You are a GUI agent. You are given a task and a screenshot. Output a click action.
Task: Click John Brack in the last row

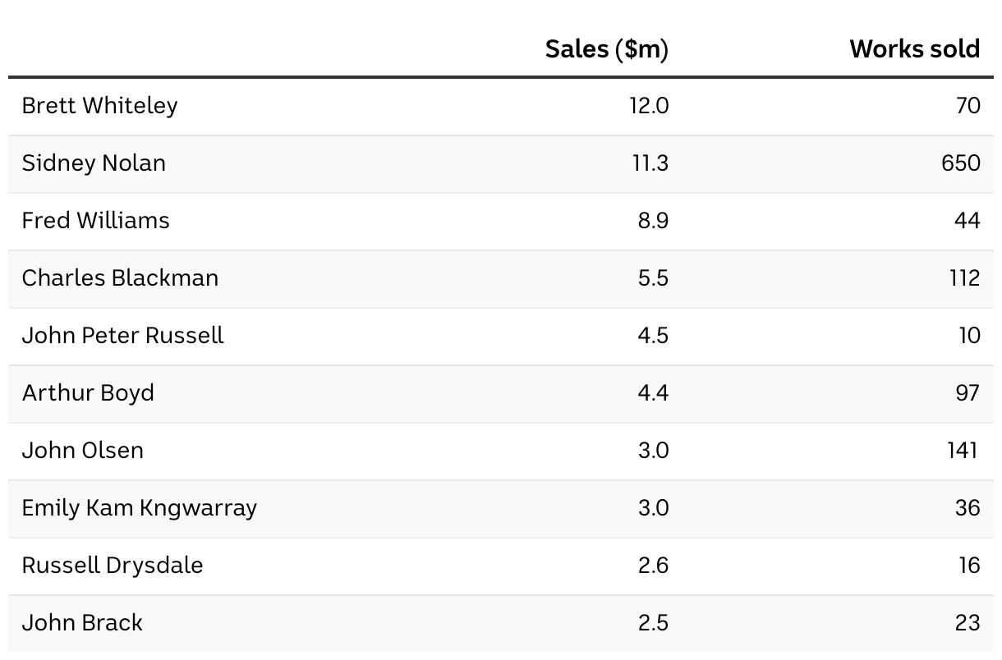pyautogui.click(x=82, y=623)
